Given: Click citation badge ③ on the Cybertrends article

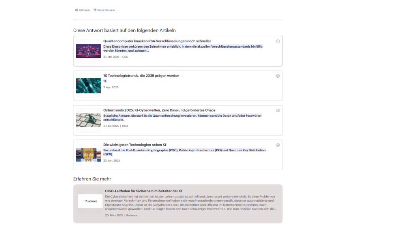Looking at the screenshot, I should click(x=278, y=110).
